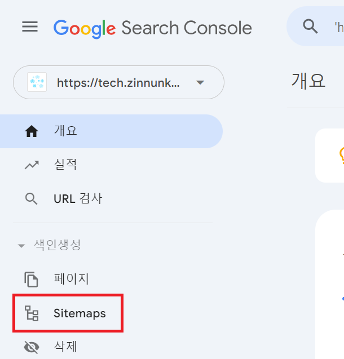The image size is (344, 359).
Task: Click the search magnifier icon in top bar
Action: pos(310,26)
